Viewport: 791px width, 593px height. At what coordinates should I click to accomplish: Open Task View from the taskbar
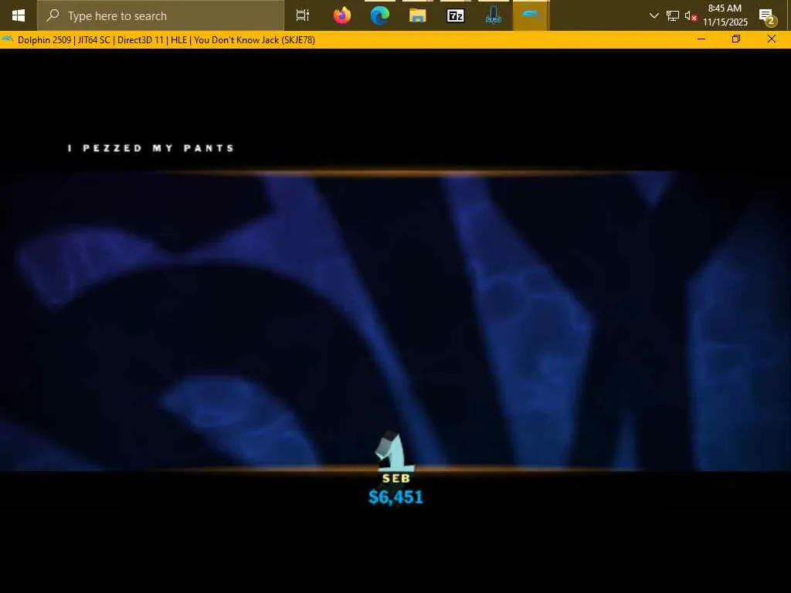pos(303,15)
